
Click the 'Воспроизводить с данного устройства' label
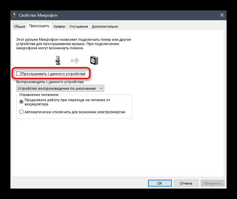pyautogui.click(x=50, y=82)
